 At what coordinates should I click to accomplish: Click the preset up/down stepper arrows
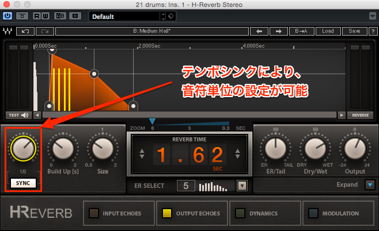point(164,17)
